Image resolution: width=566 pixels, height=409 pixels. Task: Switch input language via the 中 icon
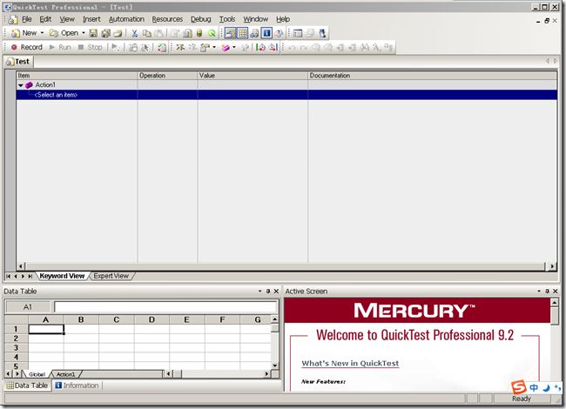click(x=534, y=388)
